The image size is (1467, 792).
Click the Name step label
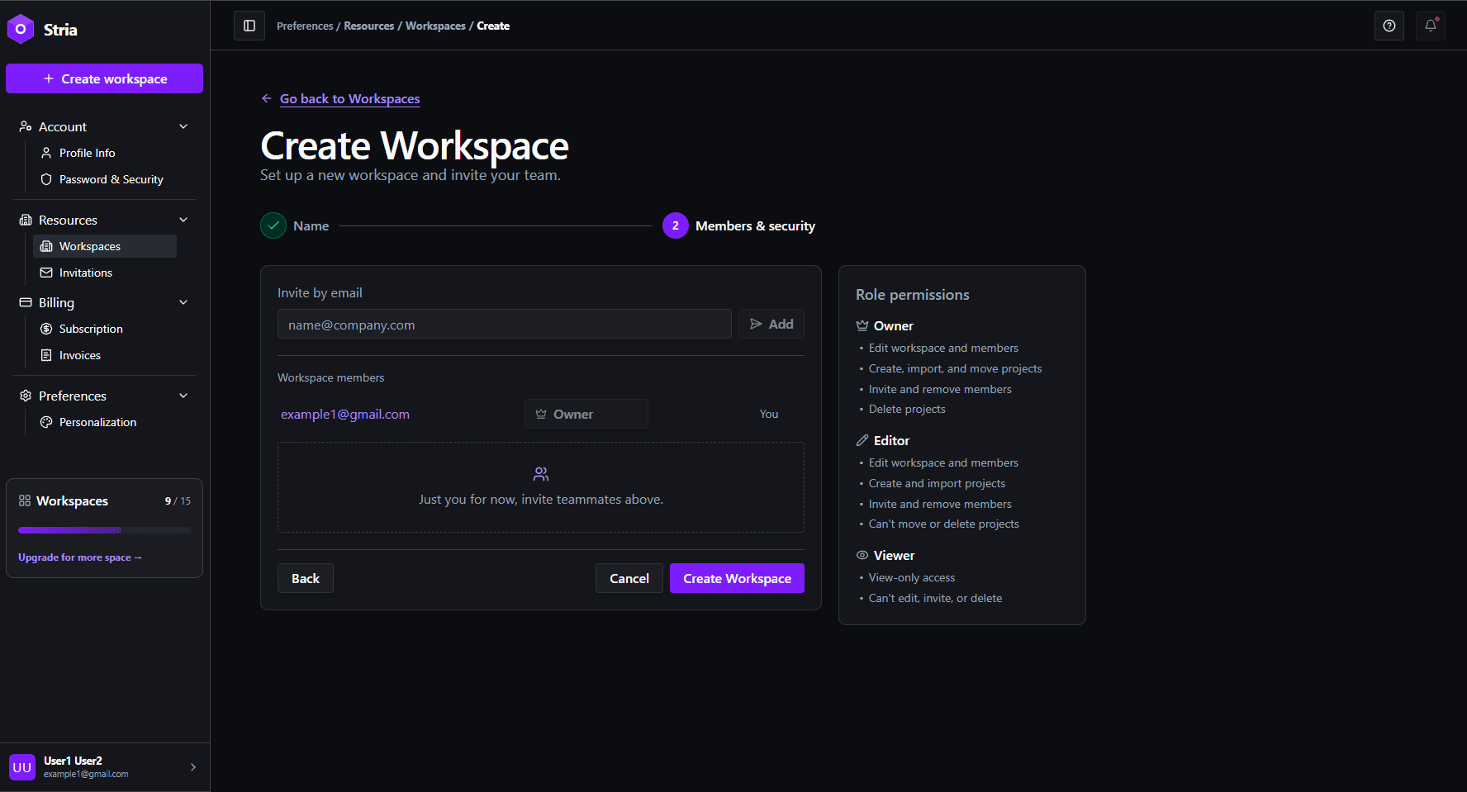tap(311, 225)
